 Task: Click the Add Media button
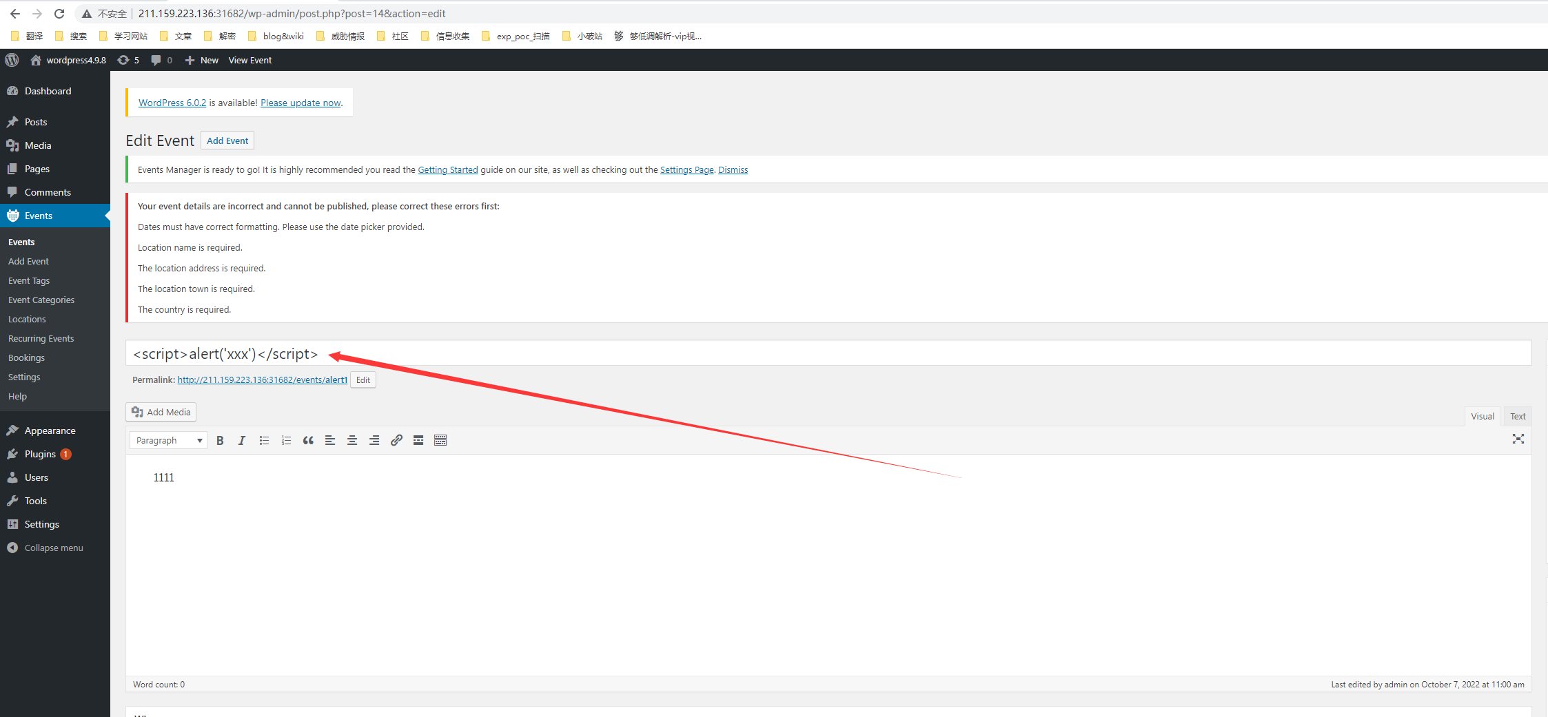tap(161, 412)
